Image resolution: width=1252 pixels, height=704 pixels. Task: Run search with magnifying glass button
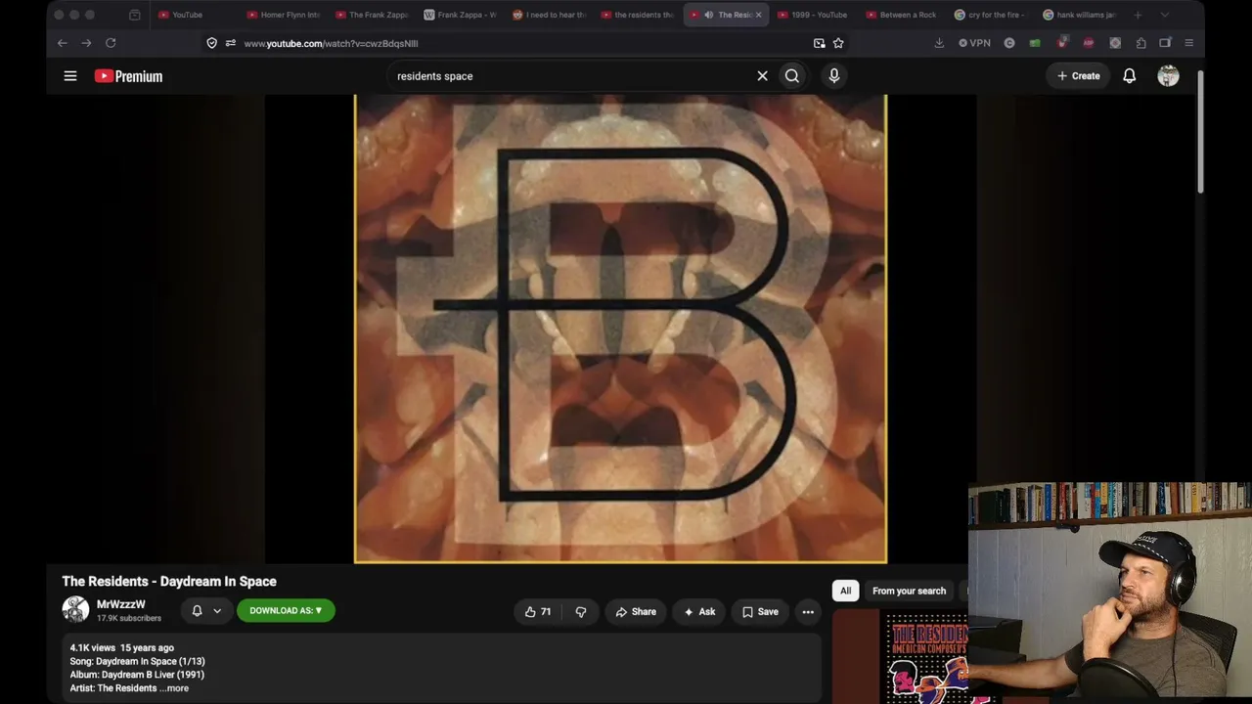coord(792,75)
